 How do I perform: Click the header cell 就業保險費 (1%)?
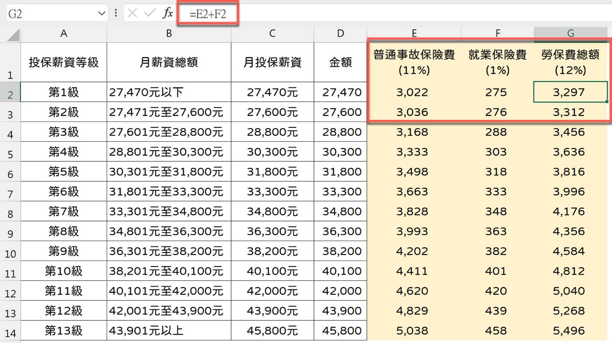click(497, 62)
